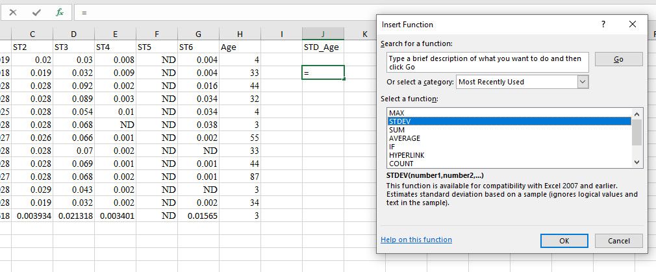Click the ST6 cell with value 0.038

coord(198,125)
